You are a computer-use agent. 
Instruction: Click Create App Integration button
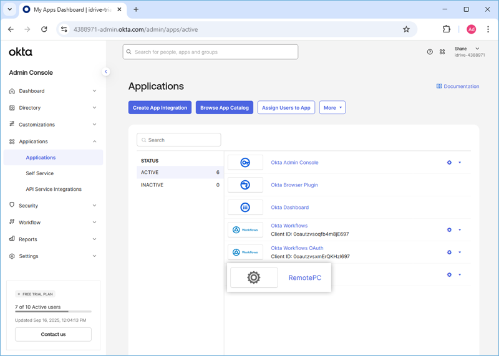click(160, 108)
